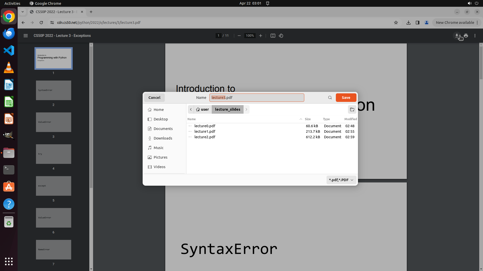Toggle Chrome side panel
483x271 pixels.
point(418,23)
